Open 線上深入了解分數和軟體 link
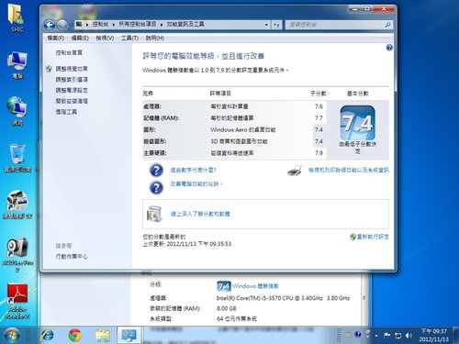 coord(200,214)
